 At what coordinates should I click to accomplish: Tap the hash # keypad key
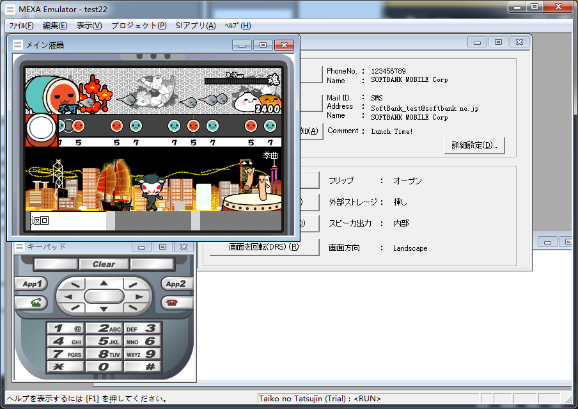tap(143, 367)
